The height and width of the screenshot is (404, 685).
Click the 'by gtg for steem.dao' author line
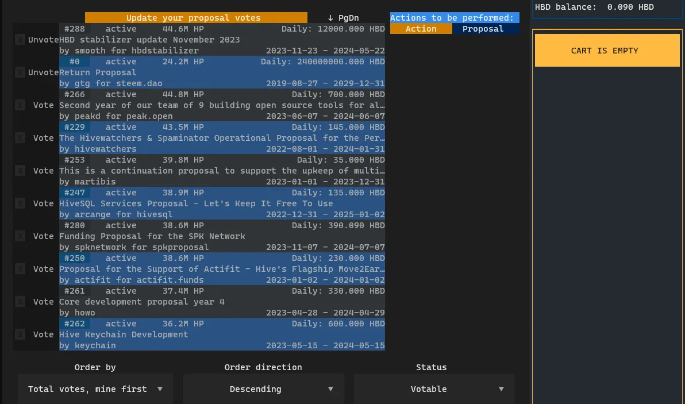[x=111, y=83]
